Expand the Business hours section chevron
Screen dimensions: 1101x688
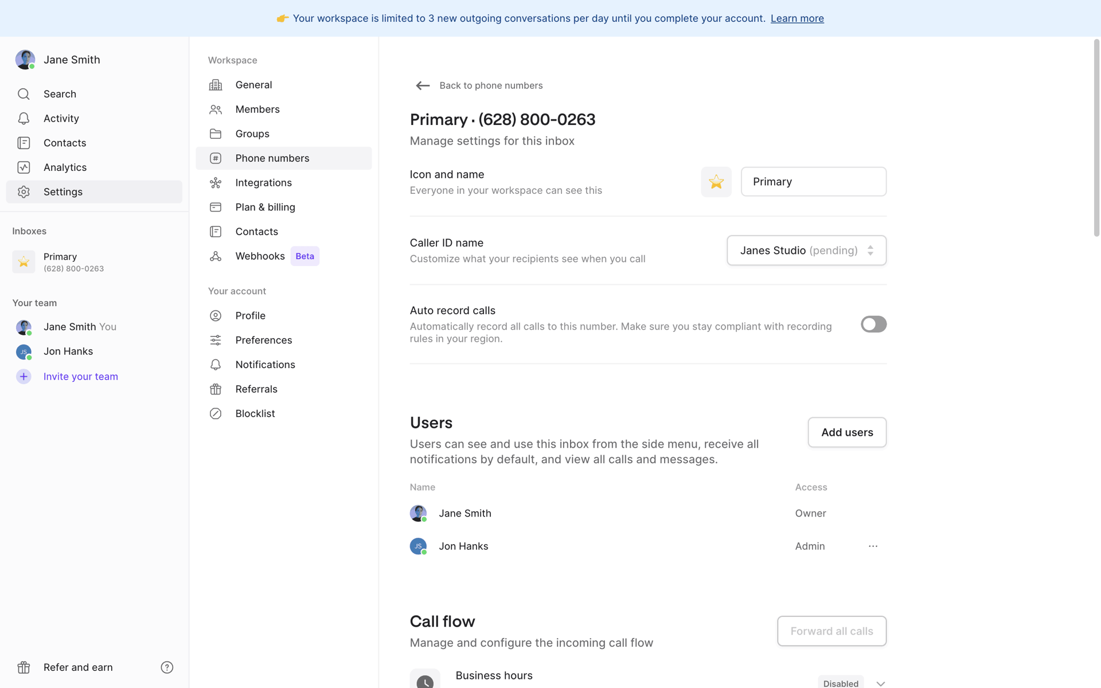[880, 683]
